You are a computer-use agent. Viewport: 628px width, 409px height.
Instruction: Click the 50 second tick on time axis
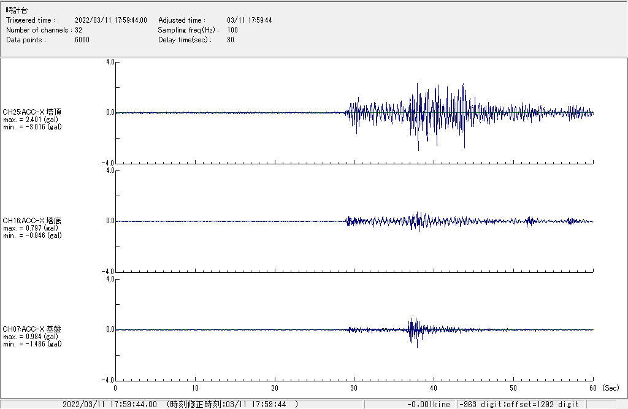tap(513, 388)
